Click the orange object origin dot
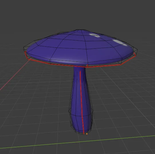The height and width of the screenshot is (154, 155). tap(87, 134)
